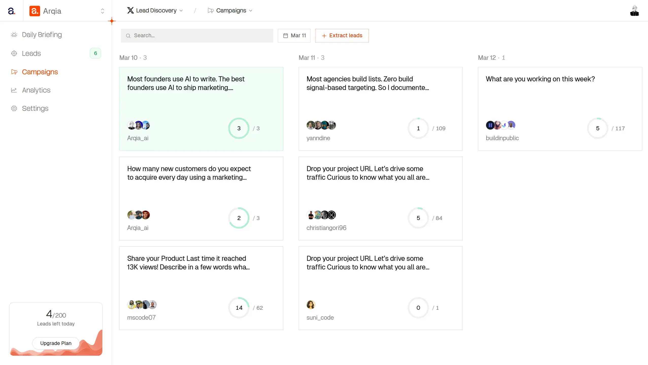
Task: Click the Analytics chart icon
Action: [x=14, y=90]
